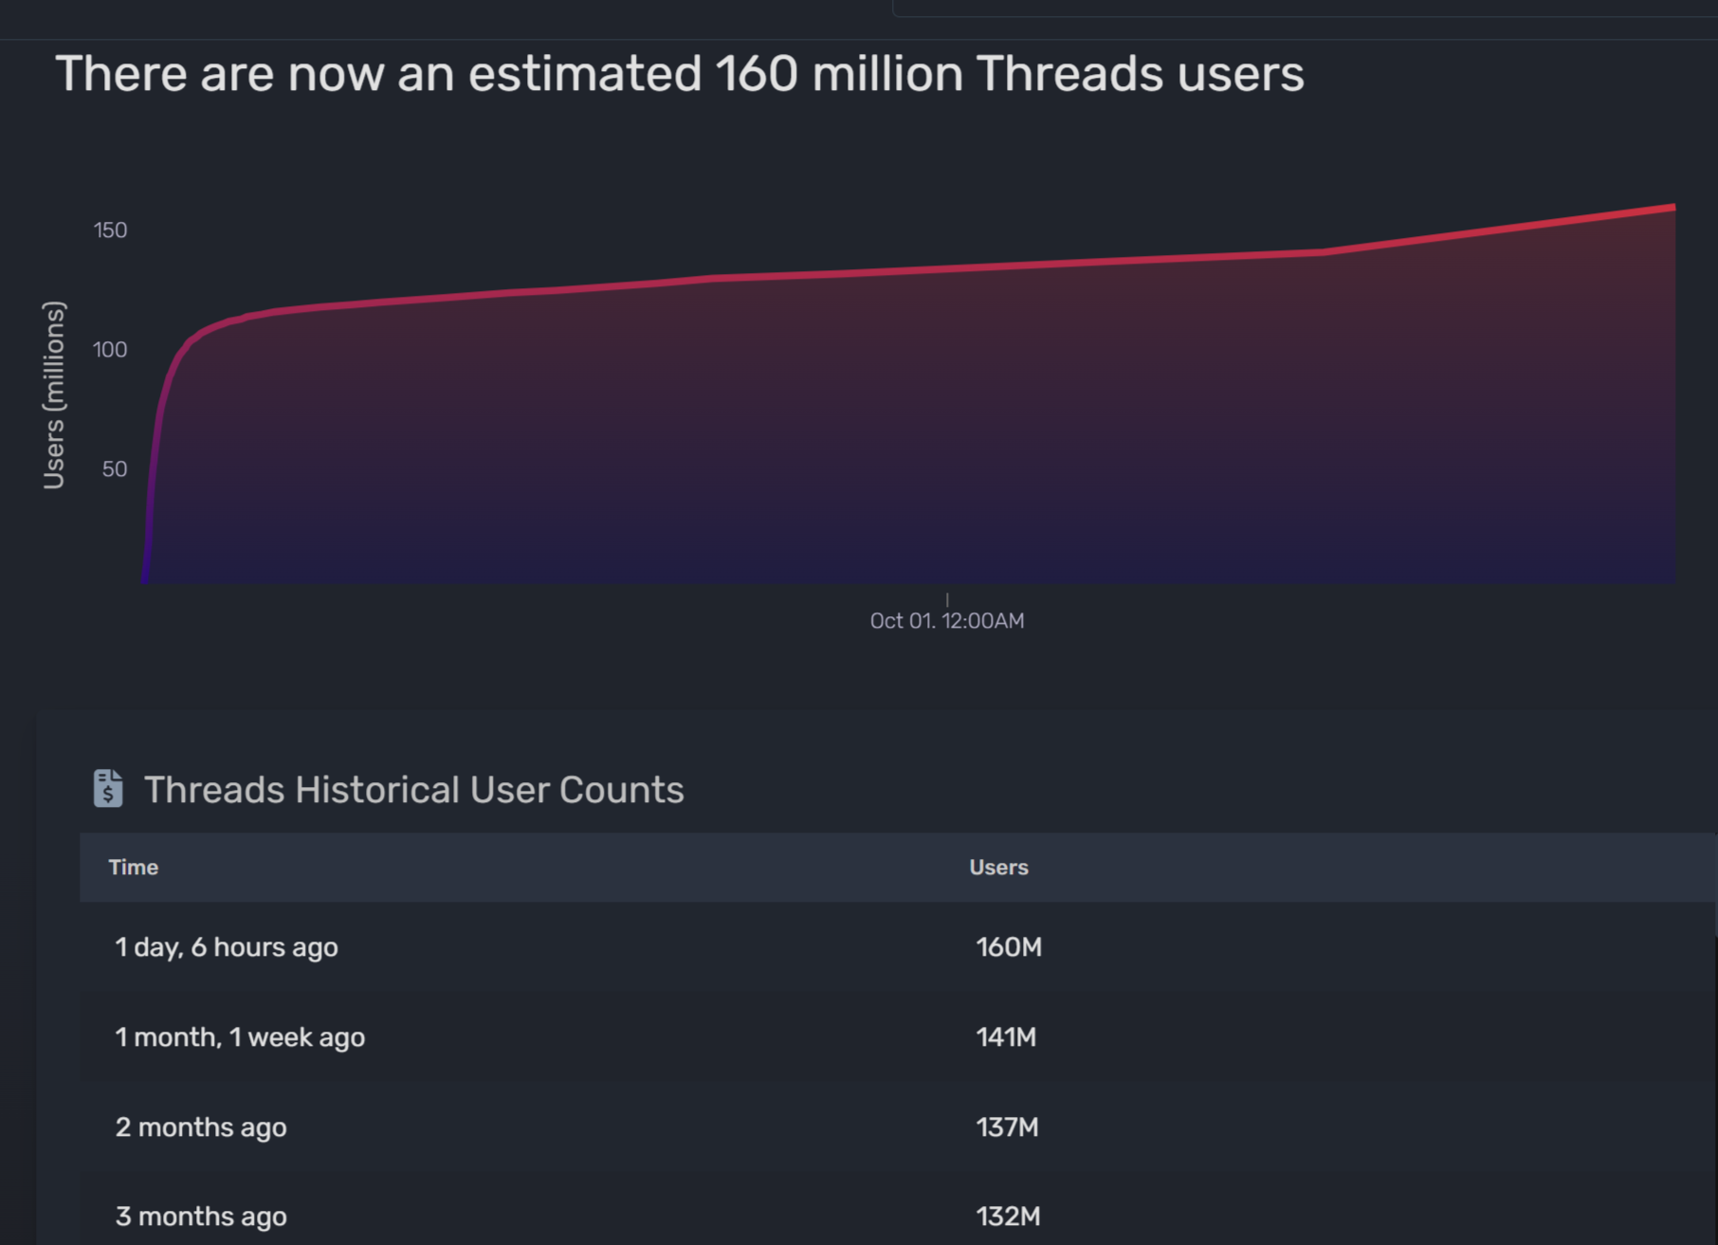The height and width of the screenshot is (1245, 1718).
Task: Click the 100 y-axis label
Action: click(x=110, y=350)
